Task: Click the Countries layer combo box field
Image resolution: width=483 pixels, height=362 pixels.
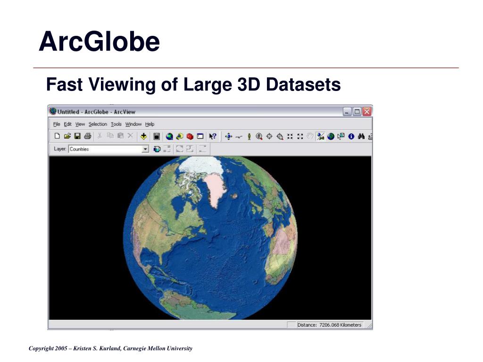Action: [x=108, y=149]
